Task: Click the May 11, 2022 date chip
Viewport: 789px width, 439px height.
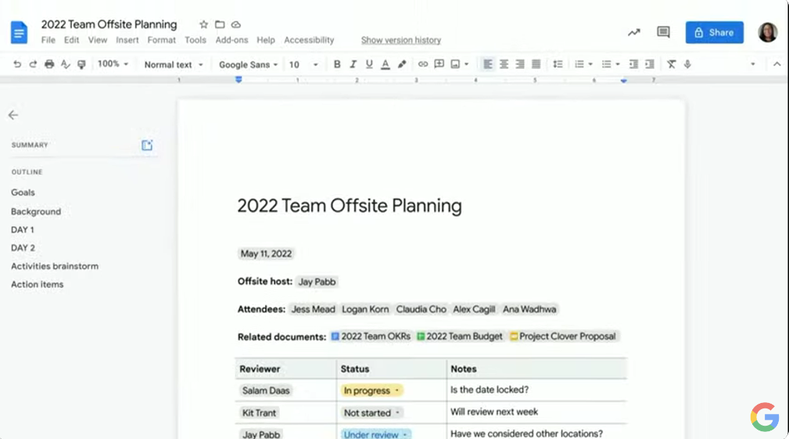Action: click(x=266, y=254)
